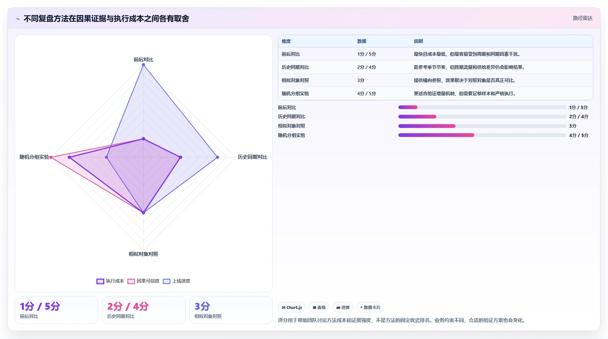
Task: Click the chart heading 不同复盘方法在因果证据
Action: pyautogui.click(x=106, y=19)
